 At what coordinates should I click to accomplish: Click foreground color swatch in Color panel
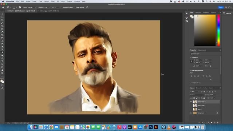191,16
